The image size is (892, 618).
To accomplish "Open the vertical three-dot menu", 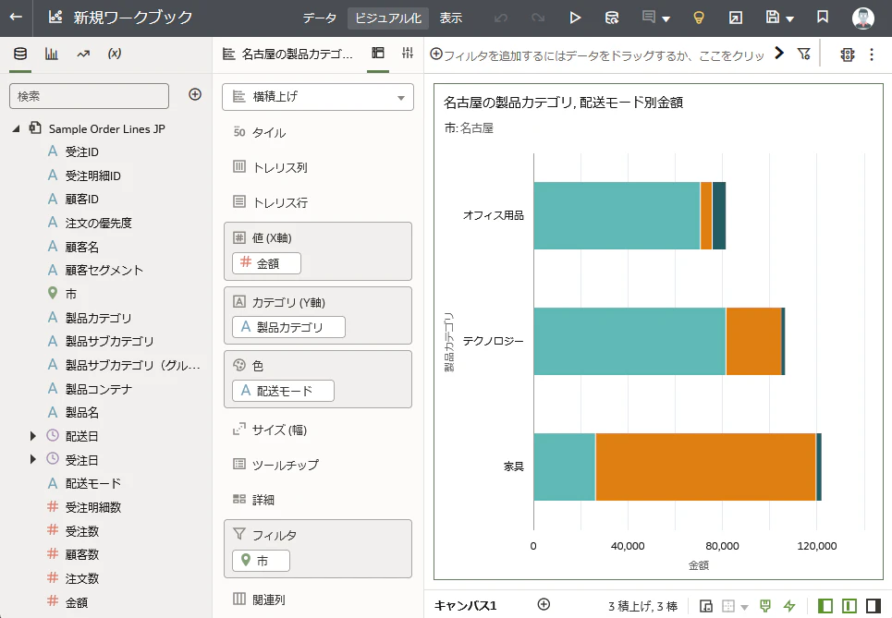I will (872, 55).
